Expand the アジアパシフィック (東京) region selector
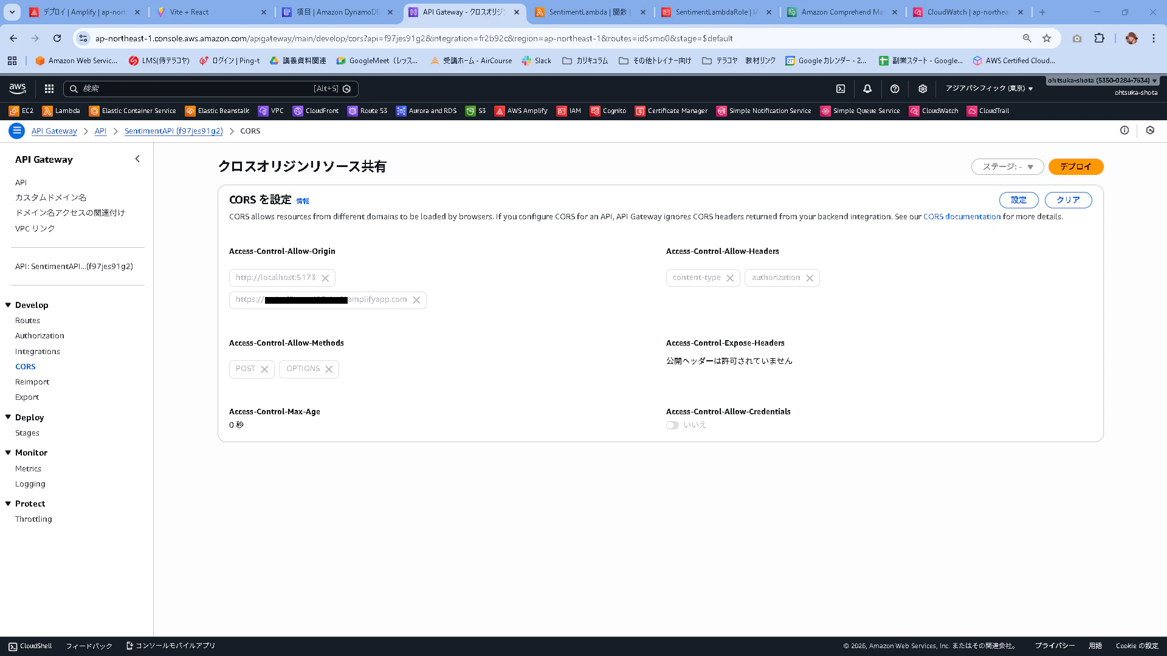The height and width of the screenshot is (656, 1167). 989,89
